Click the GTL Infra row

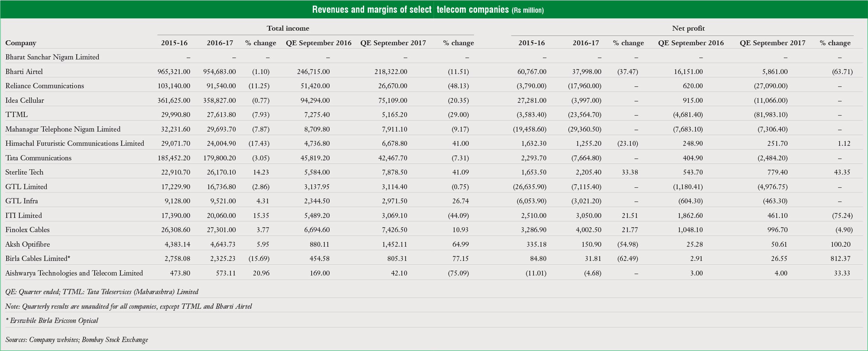click(21, 201)
